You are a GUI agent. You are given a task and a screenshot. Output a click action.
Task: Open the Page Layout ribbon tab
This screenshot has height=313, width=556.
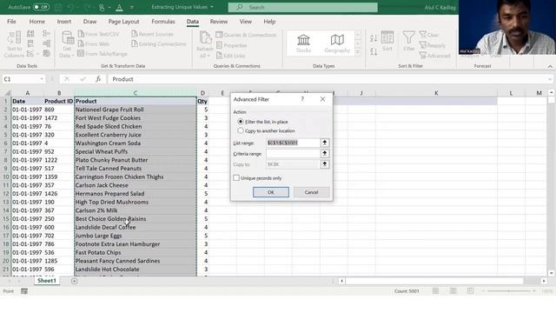[123, 21]
